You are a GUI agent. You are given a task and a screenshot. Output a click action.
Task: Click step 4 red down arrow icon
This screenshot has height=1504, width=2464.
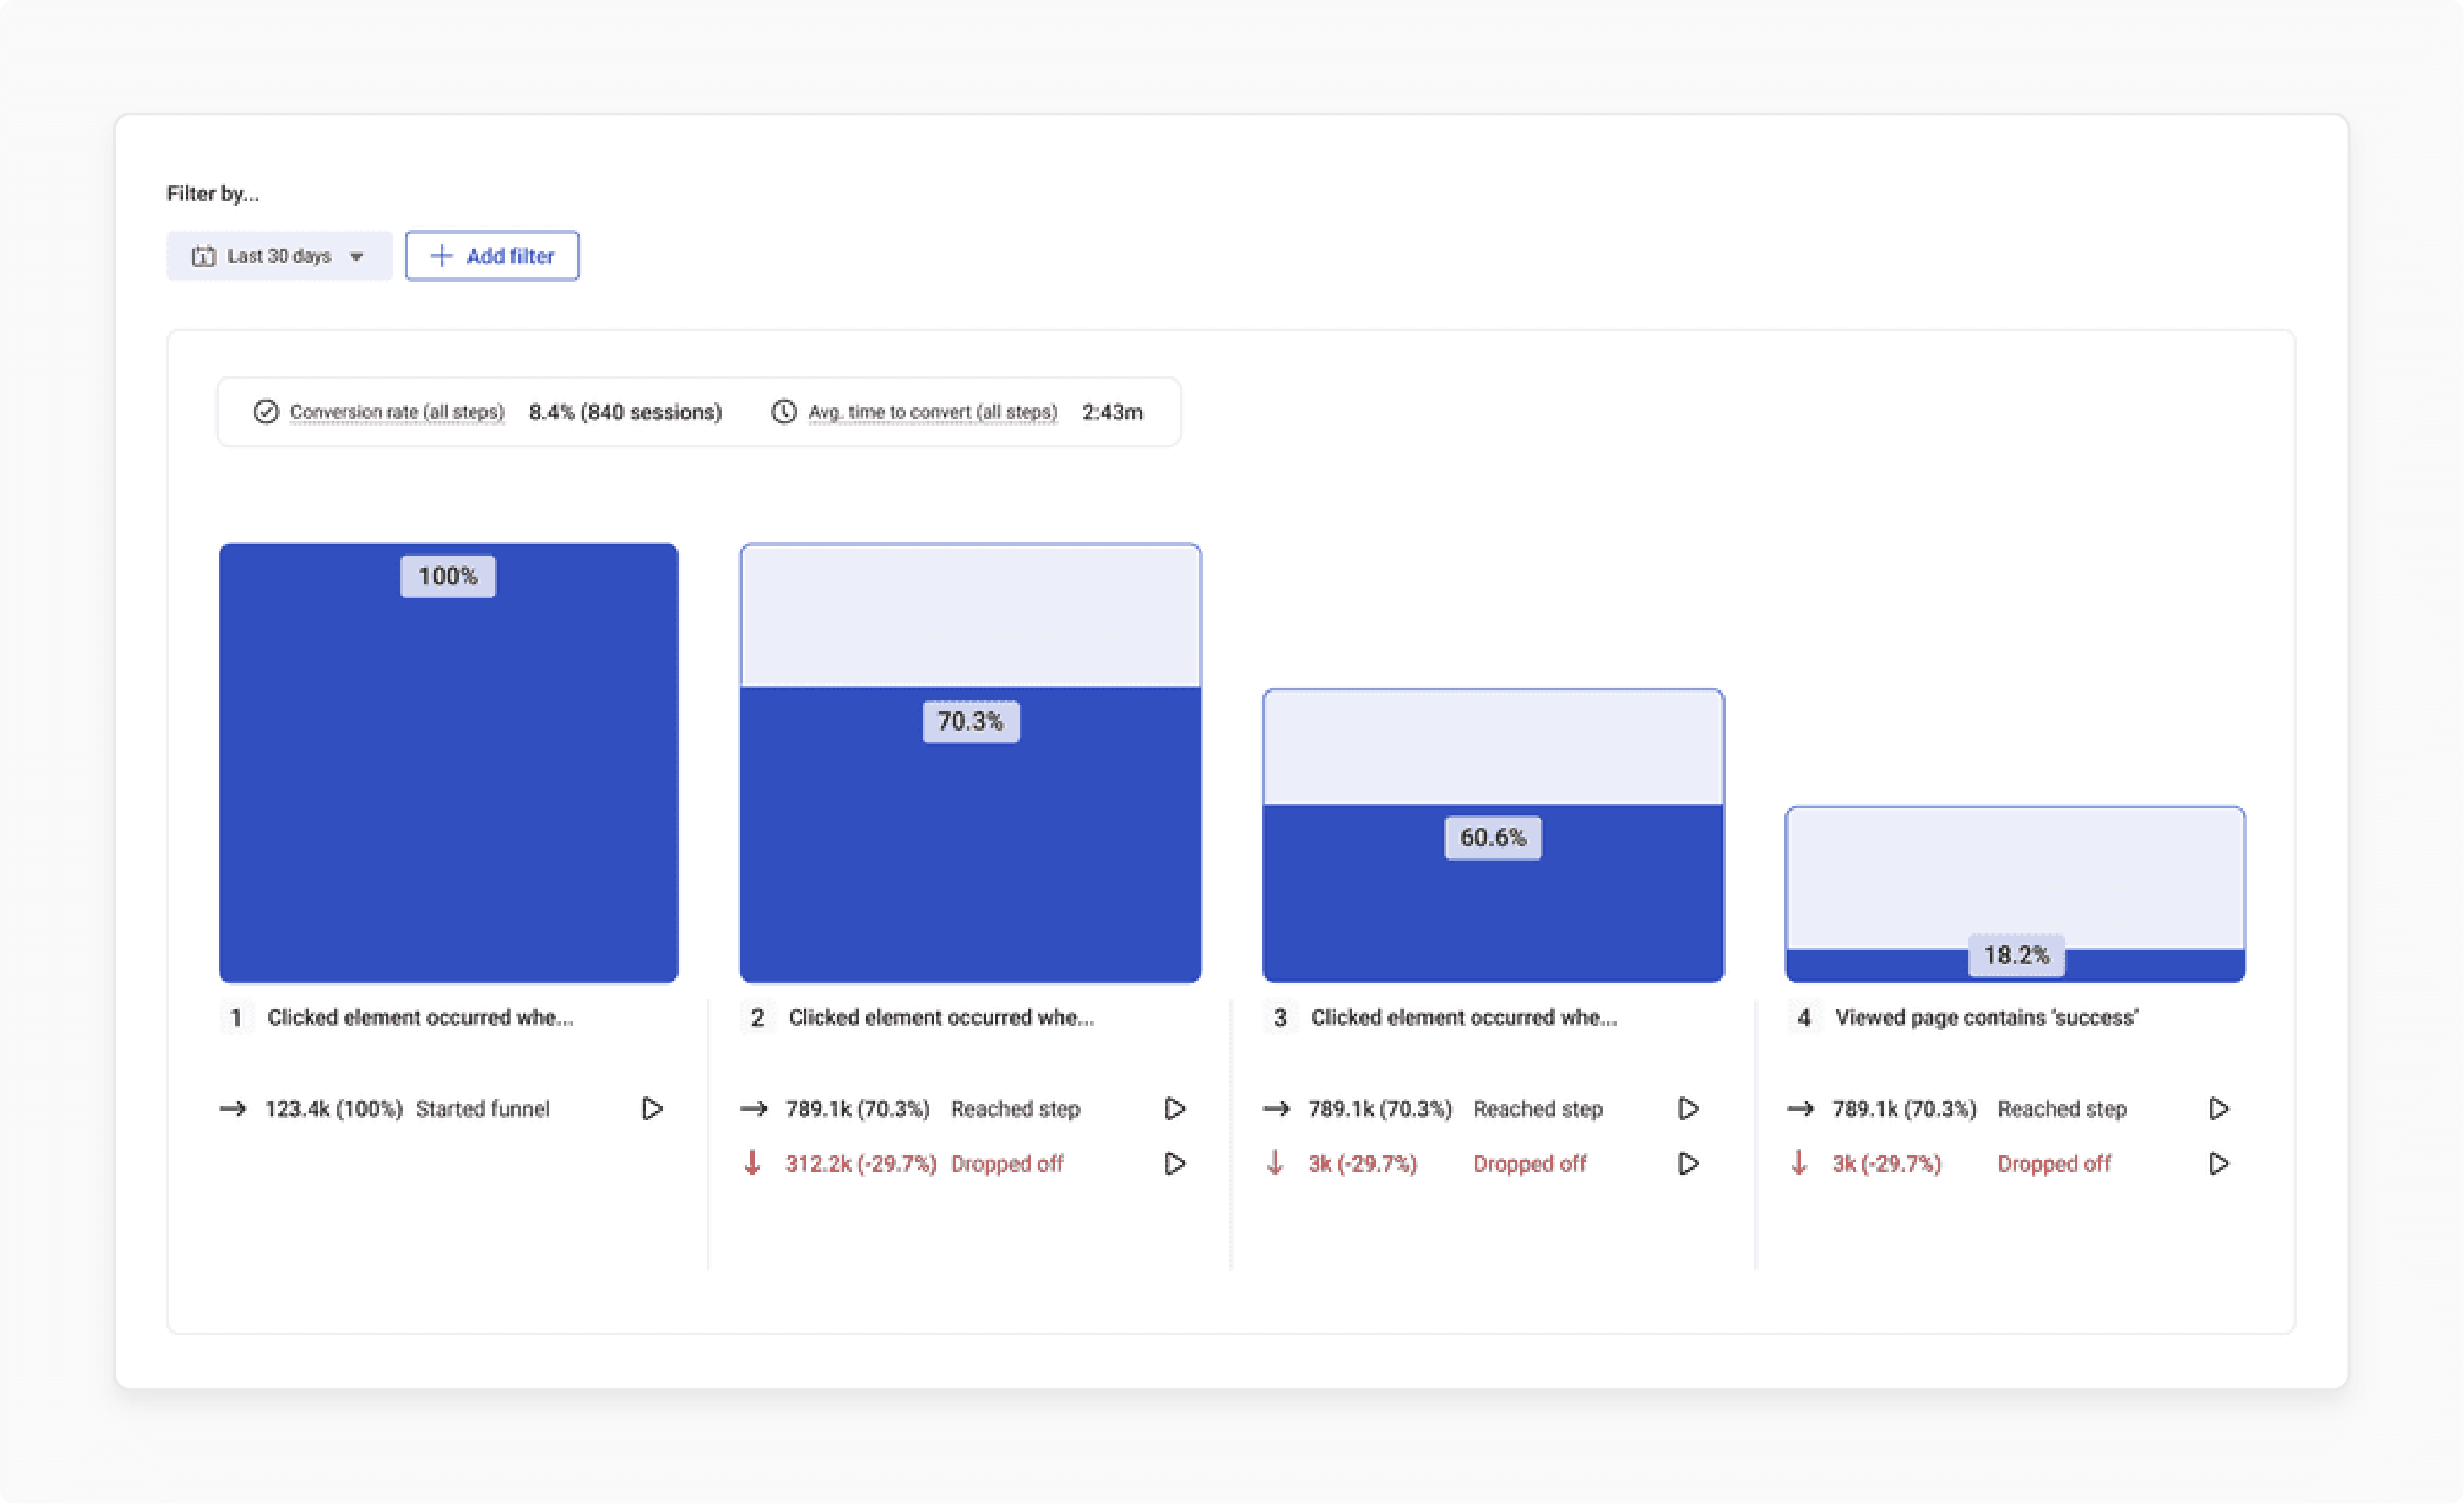(x=1799, y=1163)
